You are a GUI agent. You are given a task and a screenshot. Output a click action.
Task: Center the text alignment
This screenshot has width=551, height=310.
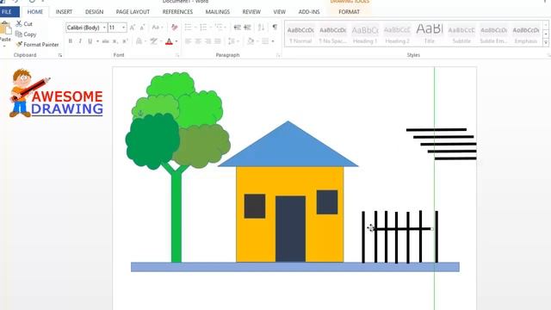[198, 41]
